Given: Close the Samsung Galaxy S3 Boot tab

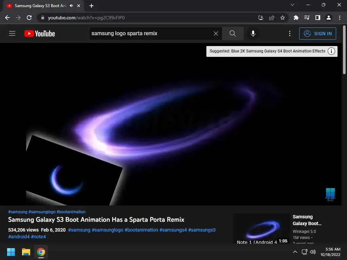Looking at the screenshot, I should pyautogui.click(x=79, y=6).
